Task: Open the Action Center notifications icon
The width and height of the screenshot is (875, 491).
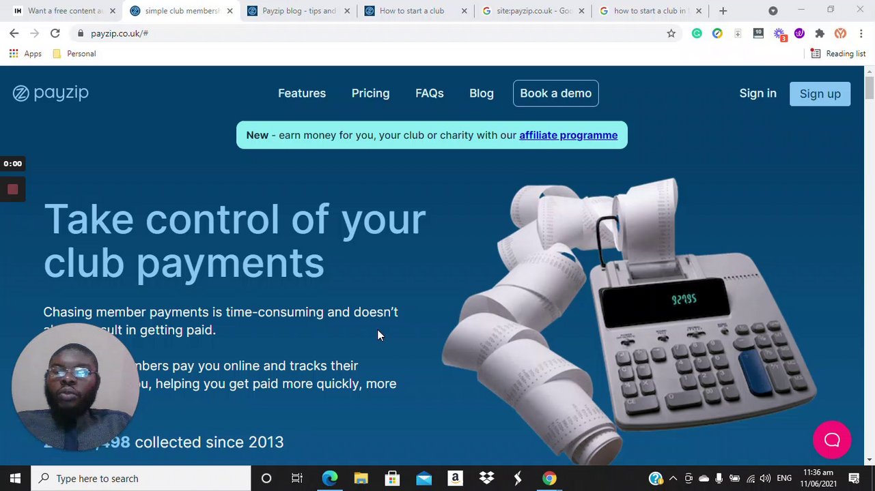Action: [x=854, y=478]
